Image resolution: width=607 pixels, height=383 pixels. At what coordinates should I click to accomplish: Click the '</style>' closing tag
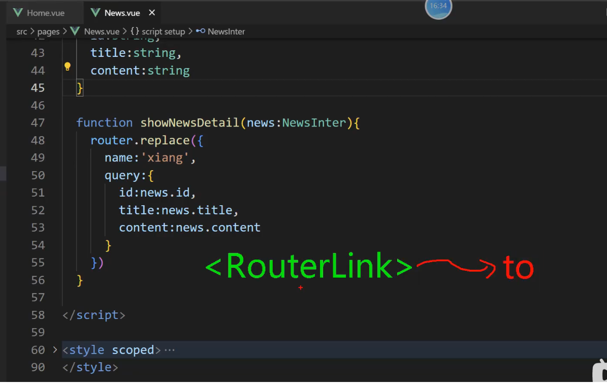coord(90,367)
